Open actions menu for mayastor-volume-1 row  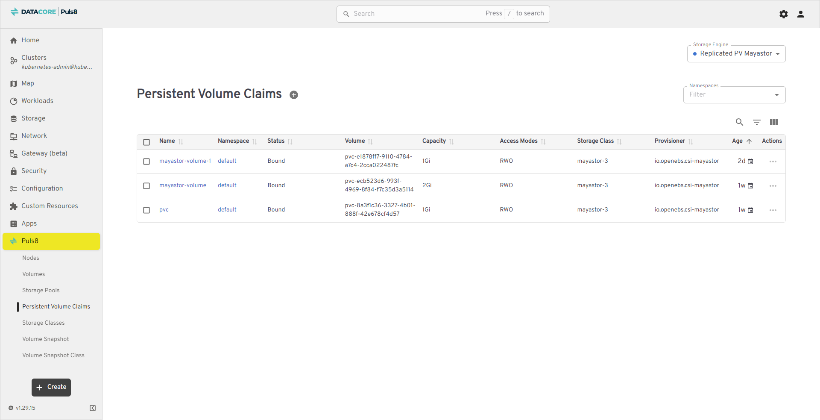(x=773, y=162)
